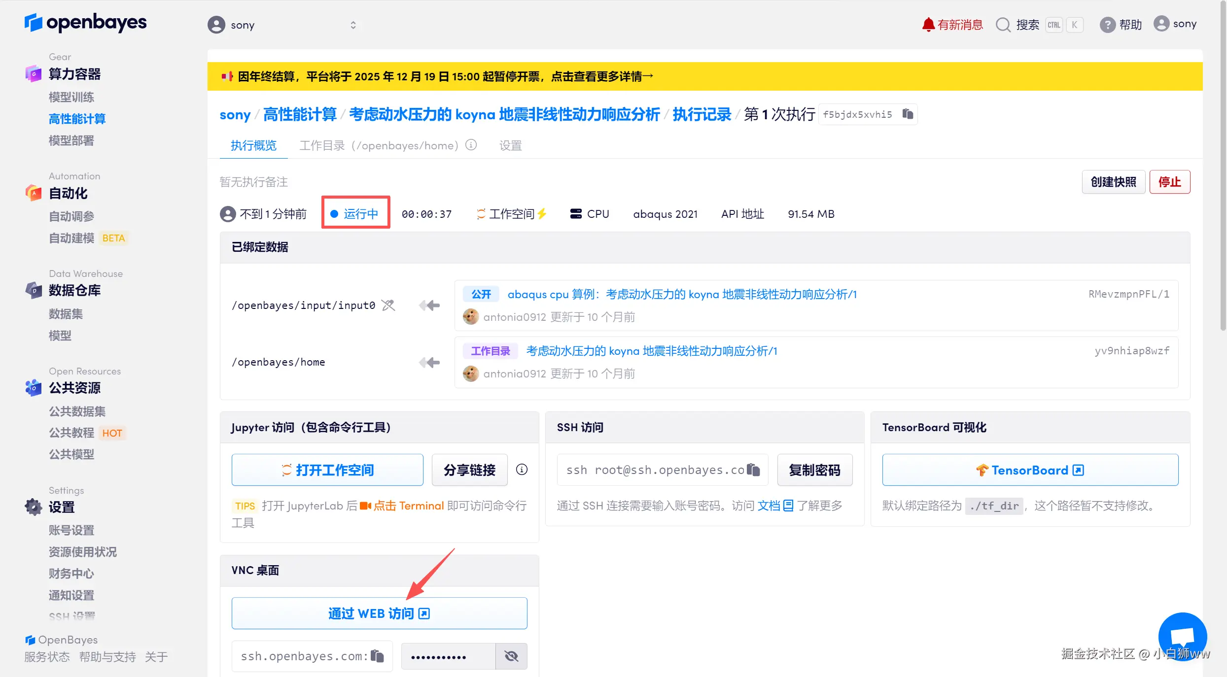Viewport: 1227px width, 677px height.
Task: Copy the VNC ssh.openbayes.com address
Action: [377, 656]
